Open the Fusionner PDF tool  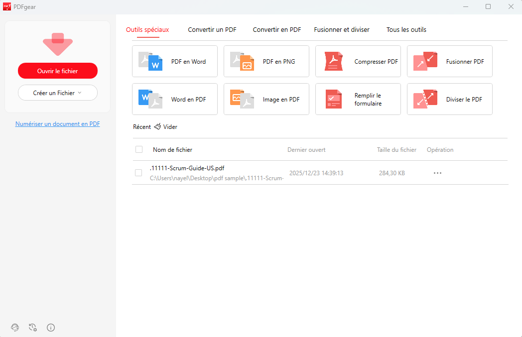449,61
